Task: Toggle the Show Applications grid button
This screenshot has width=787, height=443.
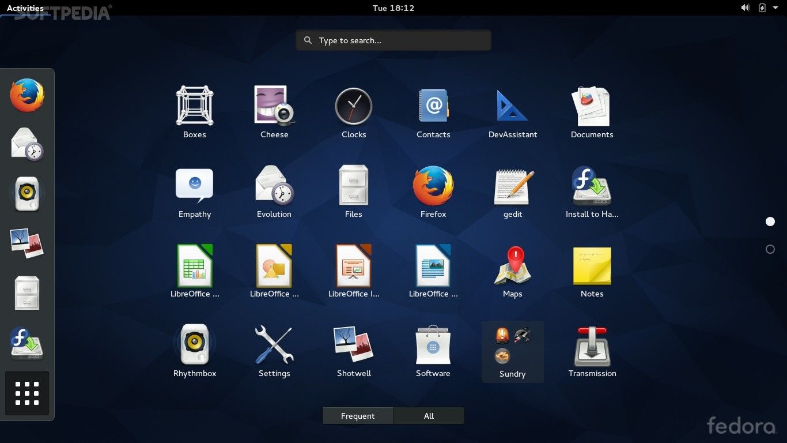Action: 27,393
